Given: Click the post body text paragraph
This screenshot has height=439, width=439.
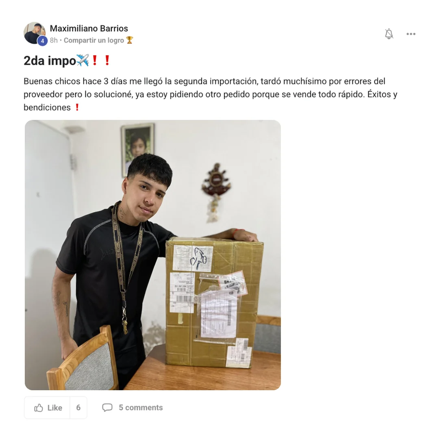Looking at the screenshot, I should click(210, 94).
